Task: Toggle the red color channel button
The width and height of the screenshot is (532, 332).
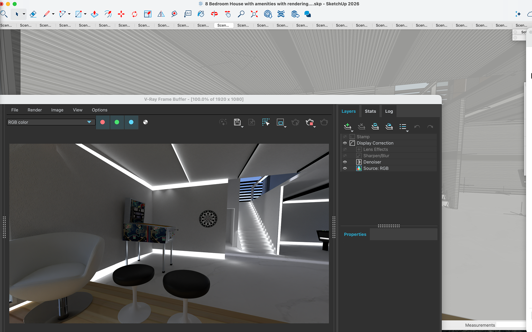Action: point(103,122)
